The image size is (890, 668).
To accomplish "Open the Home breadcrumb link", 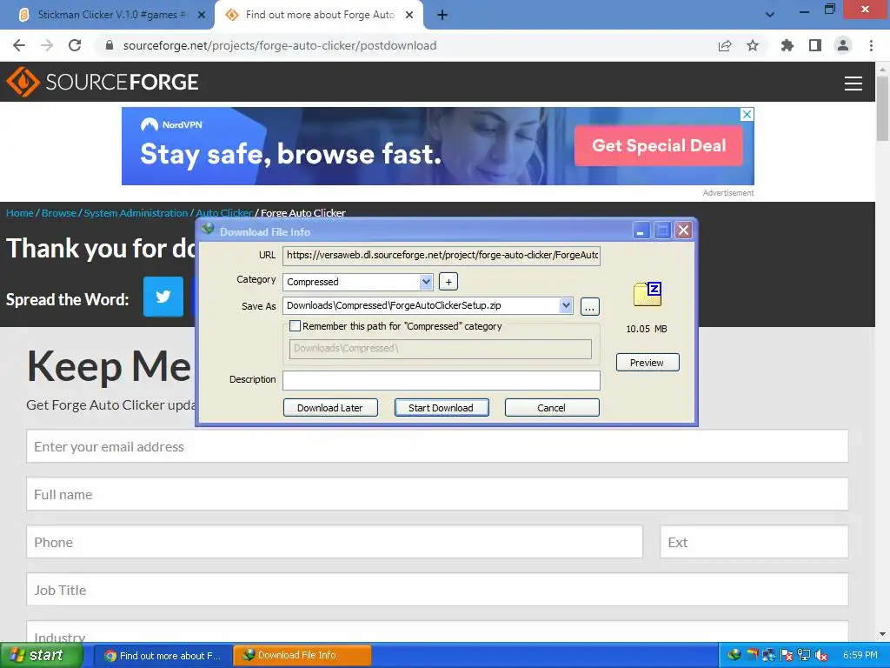I will click(x=20, y=213).
